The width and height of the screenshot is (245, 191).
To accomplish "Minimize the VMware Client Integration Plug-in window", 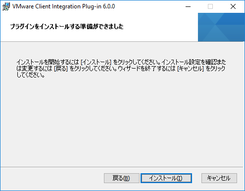I will tap(188, 6).
